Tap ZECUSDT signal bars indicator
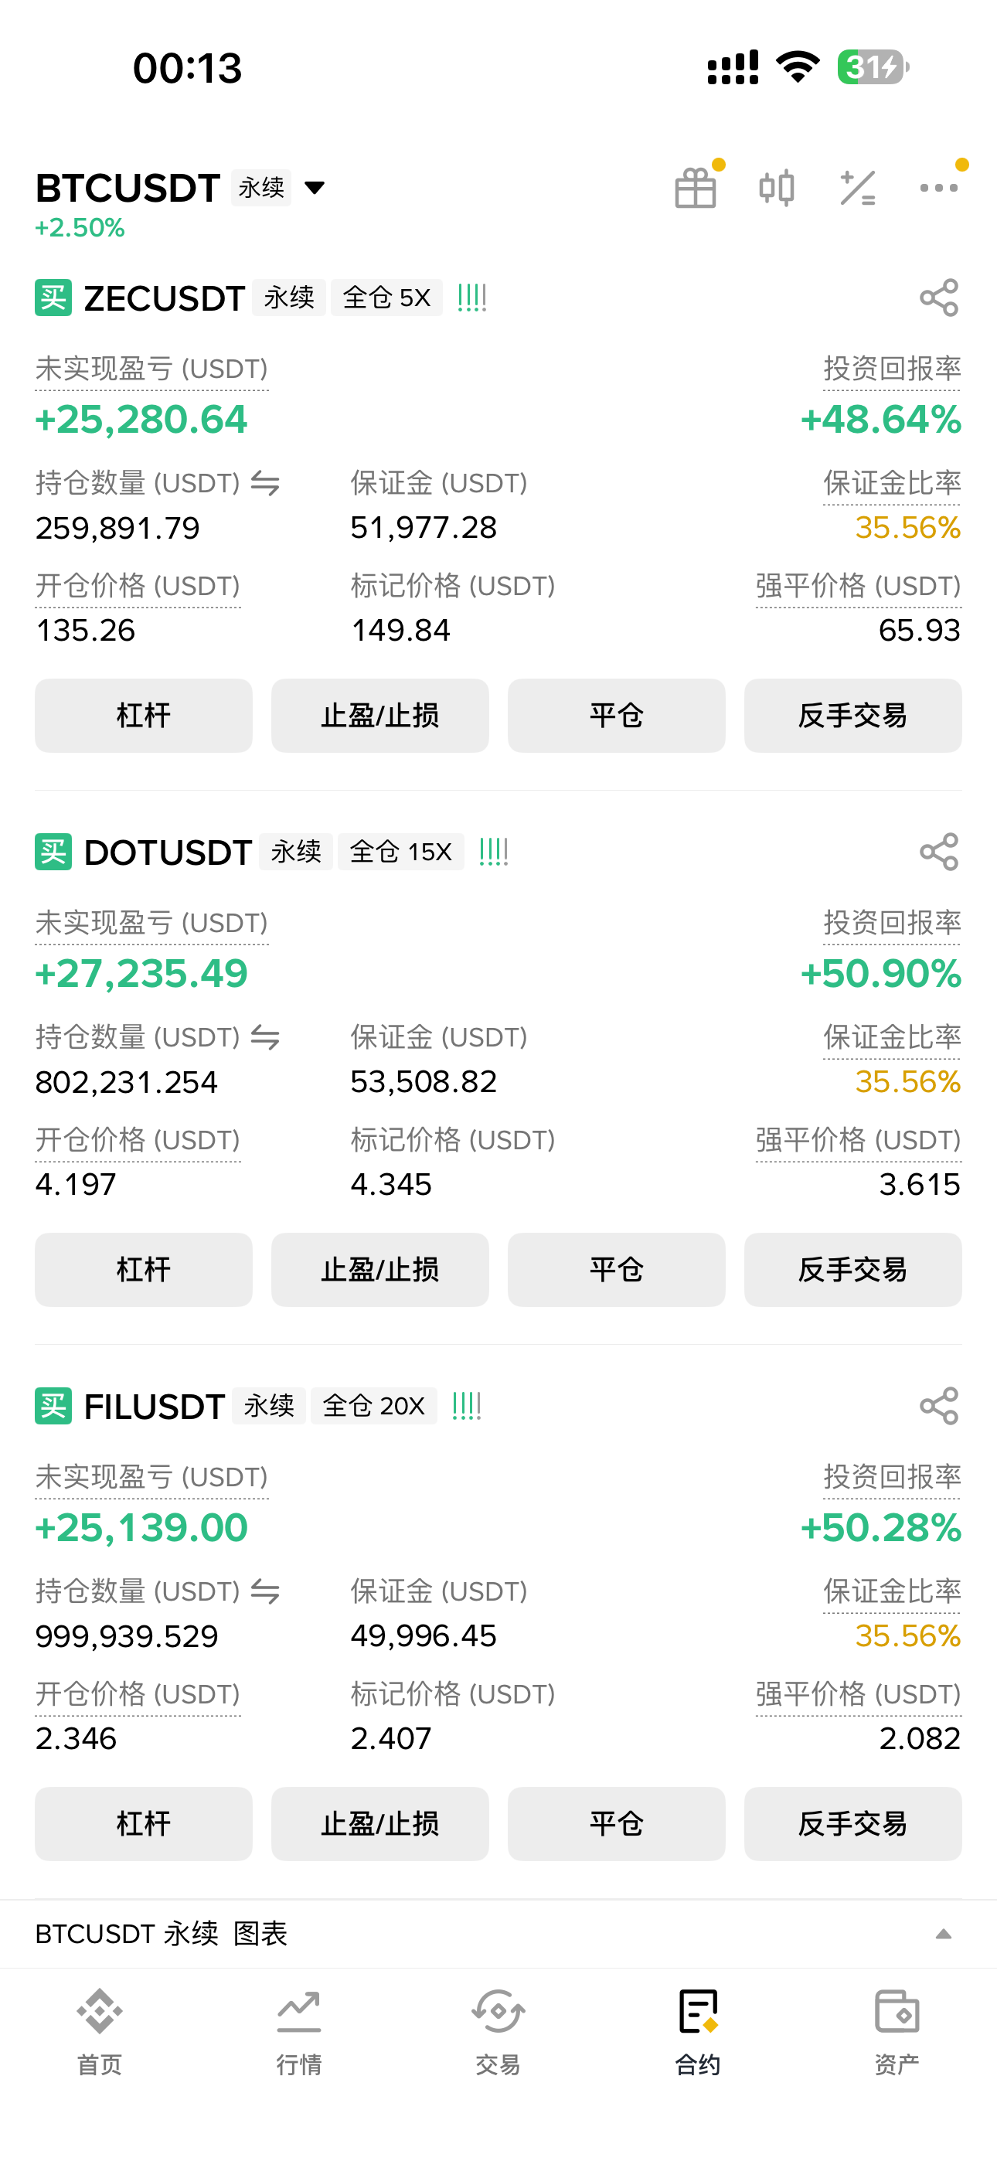 (471, 298)
